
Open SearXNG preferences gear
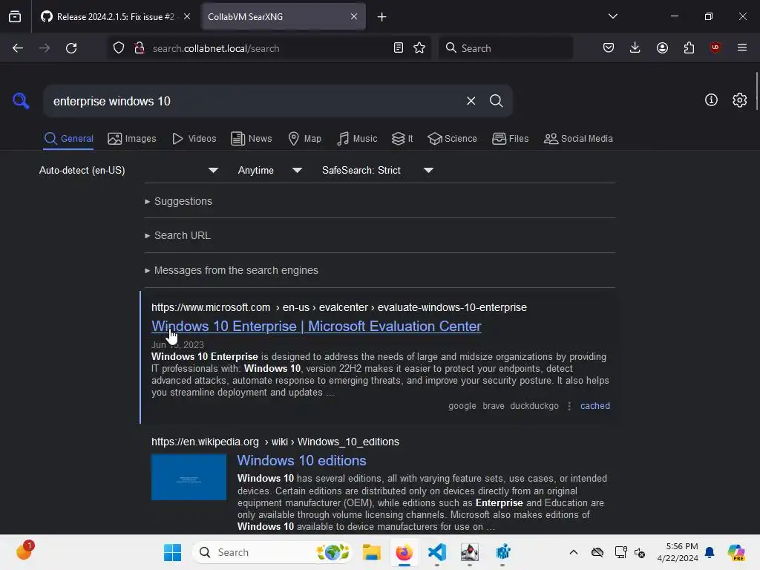pyautogui.click(x=740, y=100)
